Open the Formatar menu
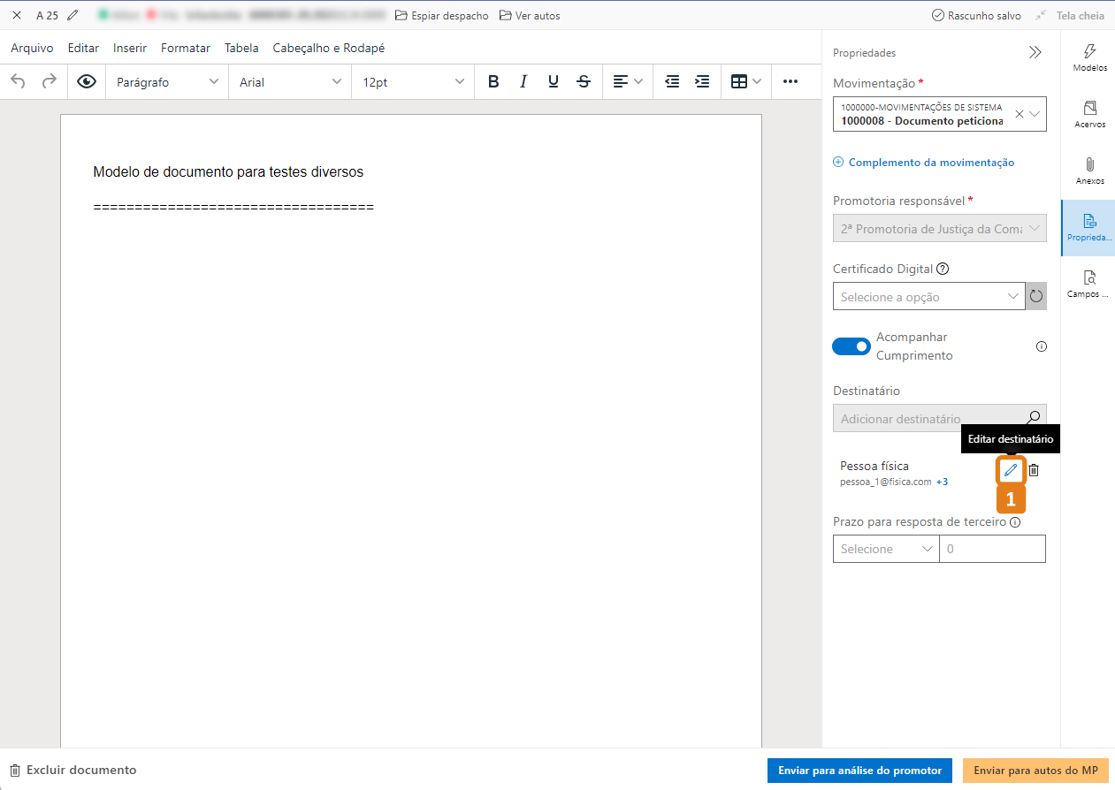Image resolution: width=1115 pixels, height=790 pixels. coord(186,49)
